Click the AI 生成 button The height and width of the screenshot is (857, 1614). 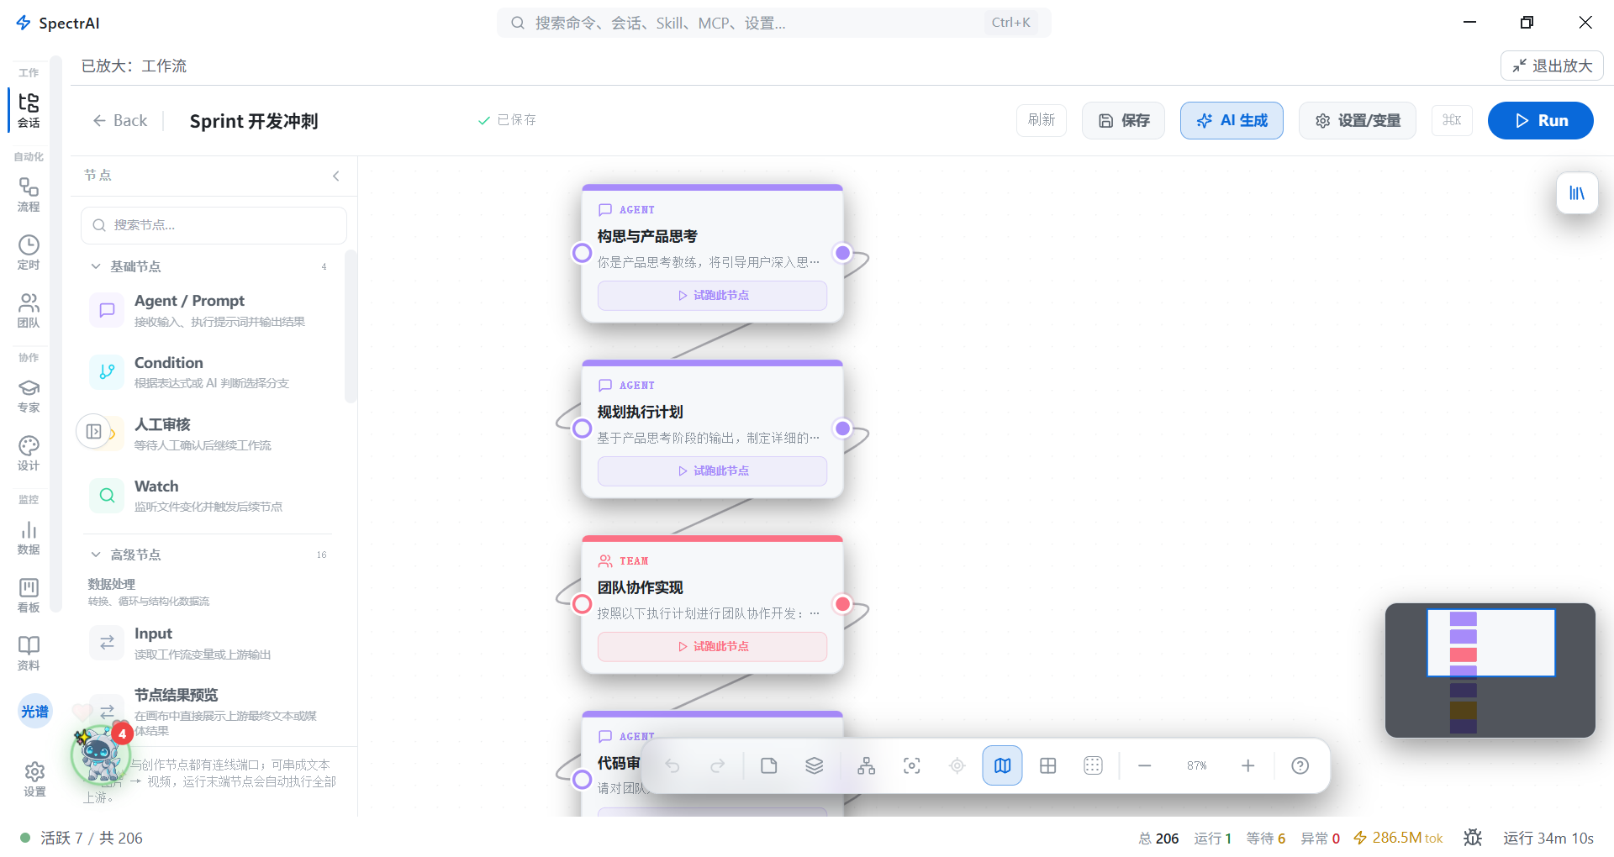point(1232,120)
